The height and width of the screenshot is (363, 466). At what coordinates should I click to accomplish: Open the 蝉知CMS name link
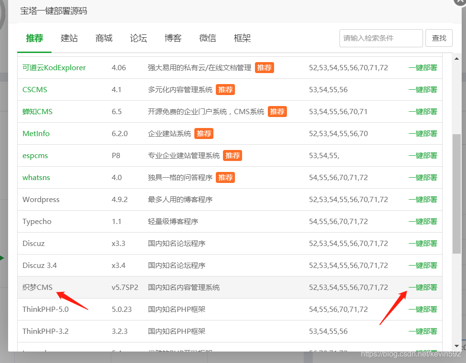(37, 112)
